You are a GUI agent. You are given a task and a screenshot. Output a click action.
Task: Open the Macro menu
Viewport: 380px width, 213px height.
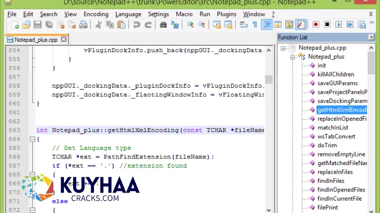(x=184, y=14)
